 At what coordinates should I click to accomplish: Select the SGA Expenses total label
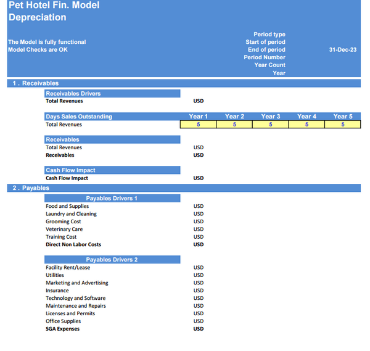(62, 329)
